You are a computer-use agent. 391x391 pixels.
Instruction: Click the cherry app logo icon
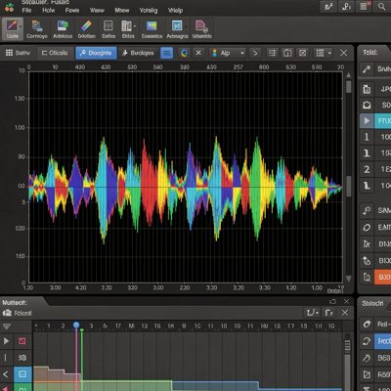(x=9, y=8)
